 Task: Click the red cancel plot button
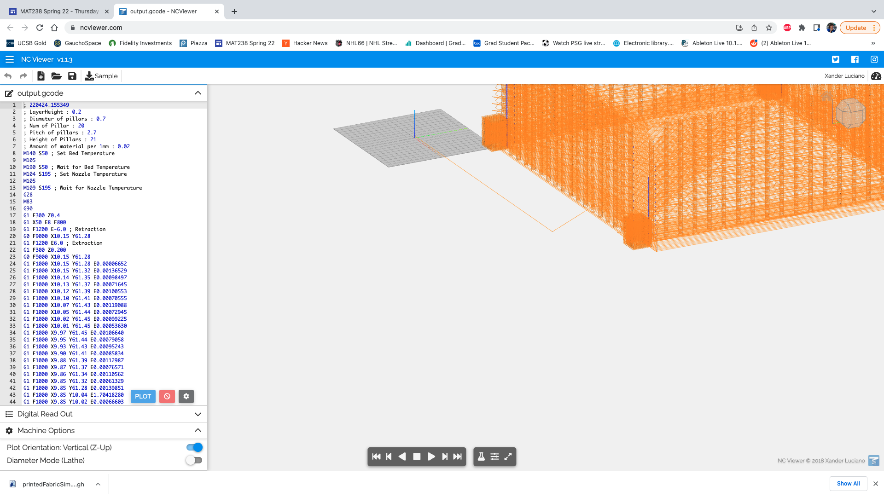tap(167, 396)
